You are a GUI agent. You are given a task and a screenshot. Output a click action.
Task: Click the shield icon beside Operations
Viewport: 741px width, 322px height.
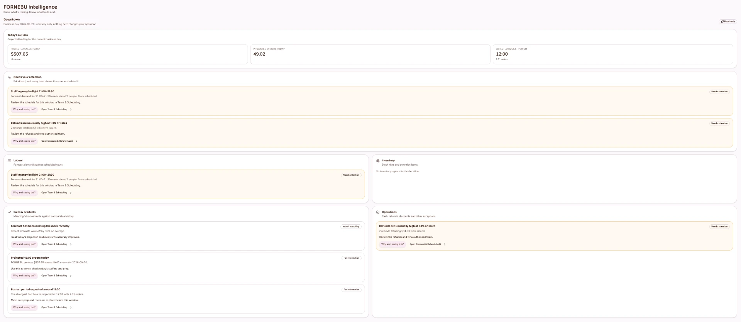click(x=377, y=212)
